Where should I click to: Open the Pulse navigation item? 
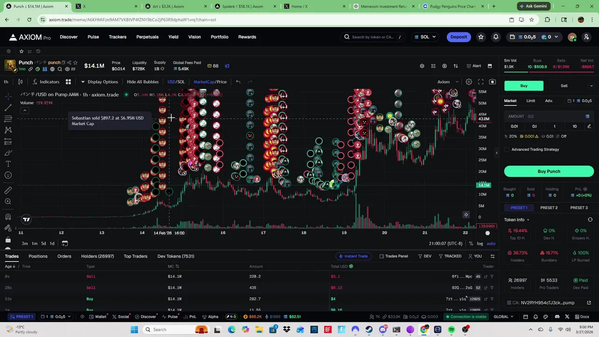pos(93,37)
